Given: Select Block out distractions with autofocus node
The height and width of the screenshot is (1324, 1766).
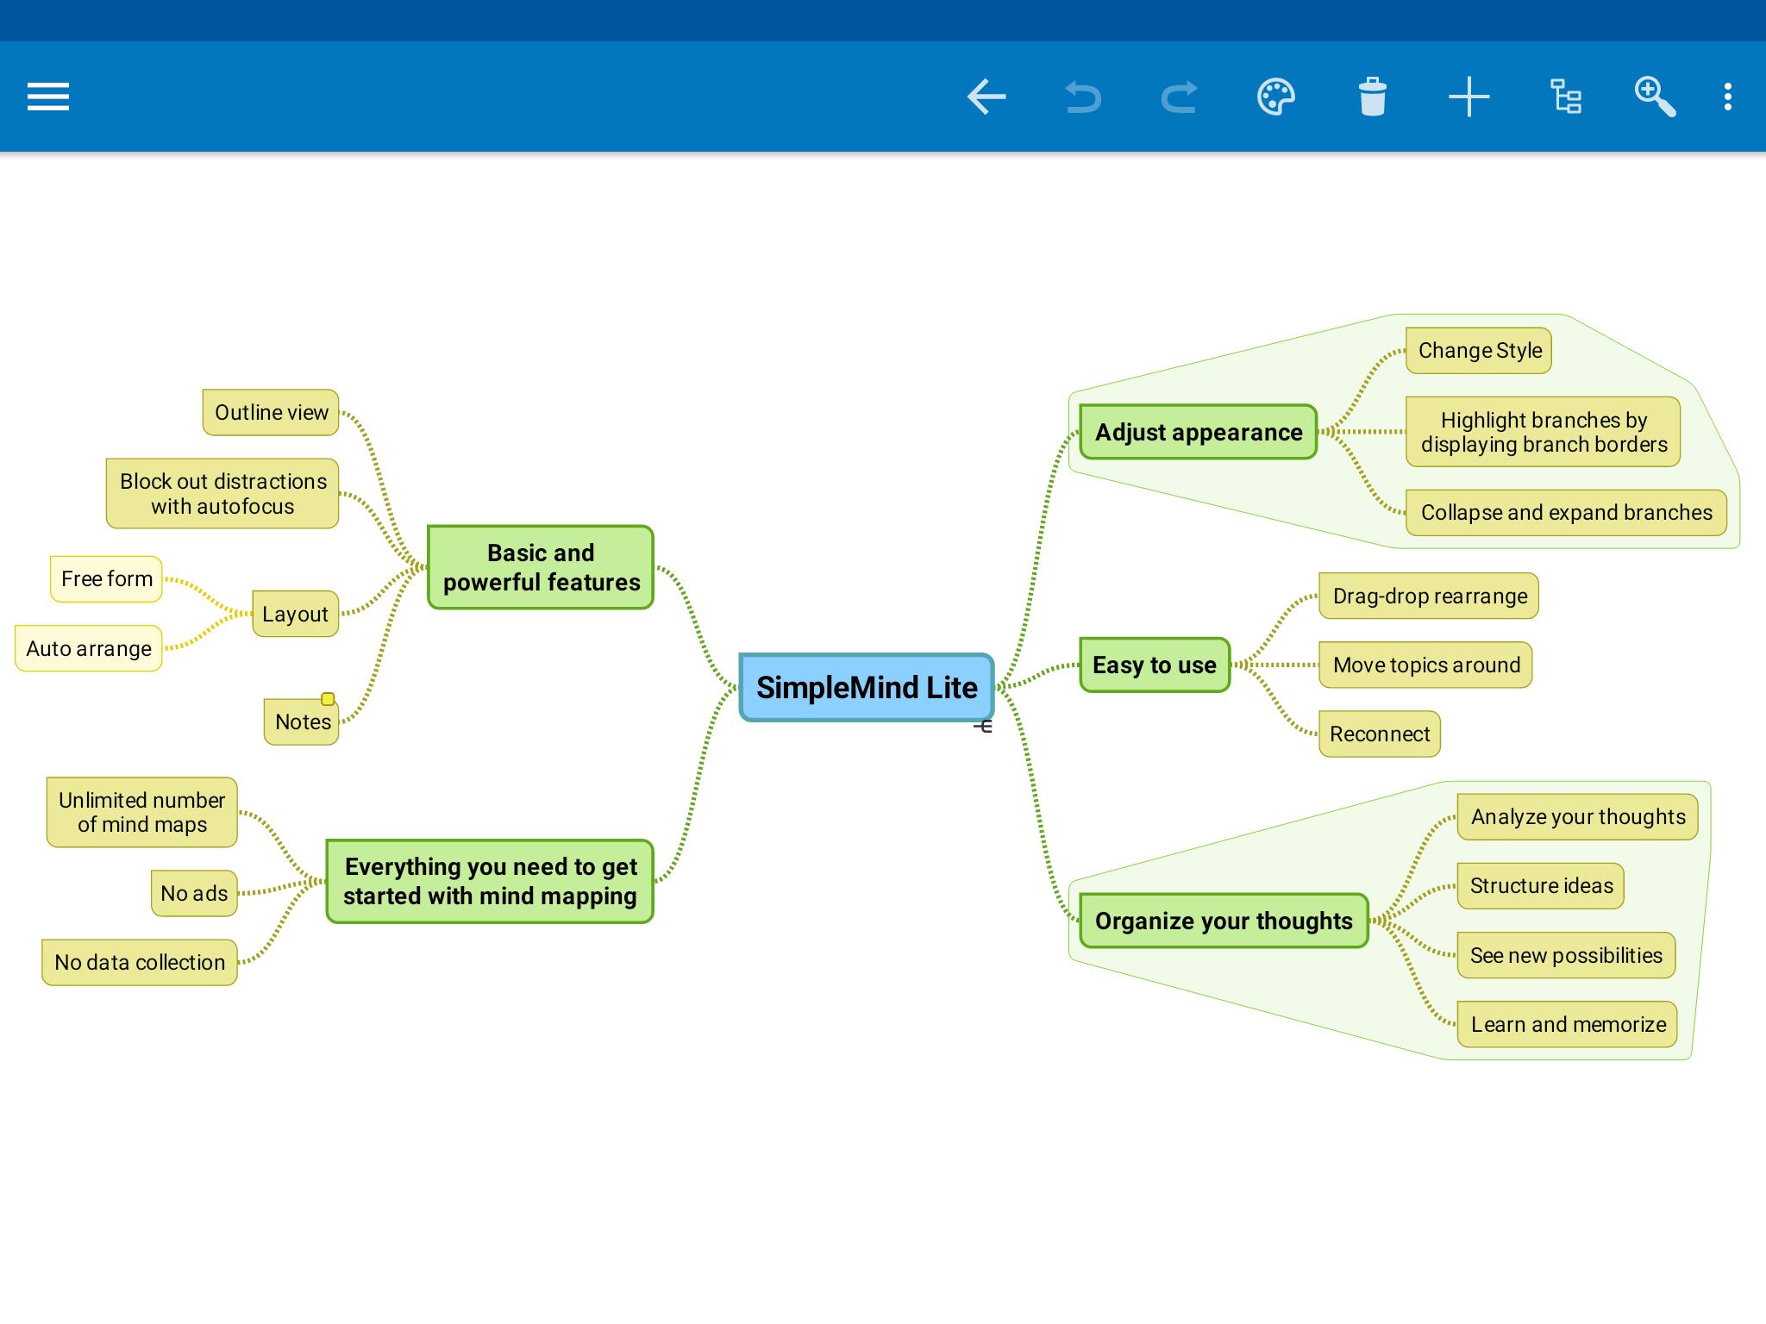Looking at the screenshot, I should click(x=222, y=493).
